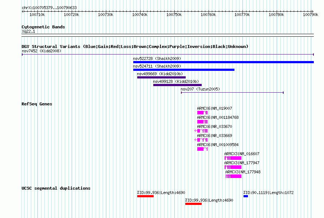Click the 100720k ruler position
This screenshot has height=218, width=324.
(x=71, y=15)
